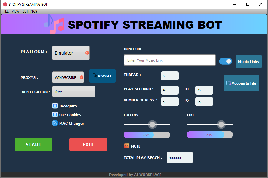
Task: Open the FILE menu
Action: pyautogui.click(x=5, y=11)
